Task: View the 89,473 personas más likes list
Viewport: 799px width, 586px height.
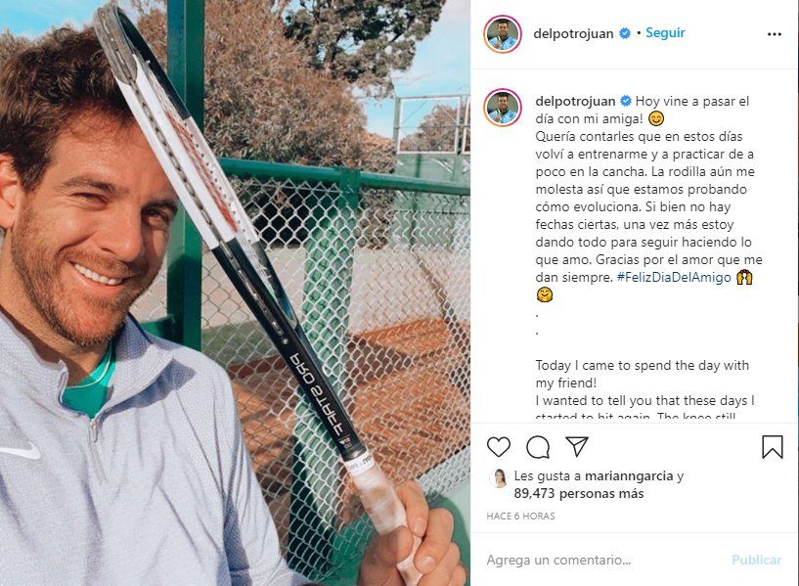Action: [x=578, y=493]
